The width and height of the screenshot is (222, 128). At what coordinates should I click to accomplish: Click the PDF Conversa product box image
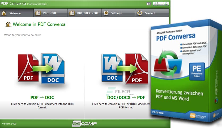coord(186,71)
